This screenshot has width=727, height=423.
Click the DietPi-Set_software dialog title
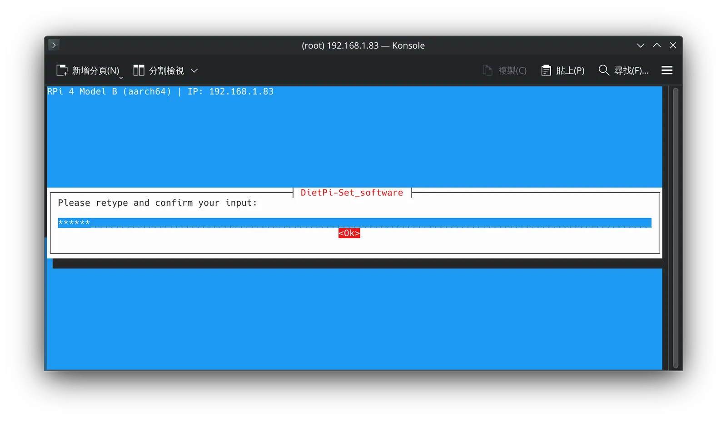352,193
